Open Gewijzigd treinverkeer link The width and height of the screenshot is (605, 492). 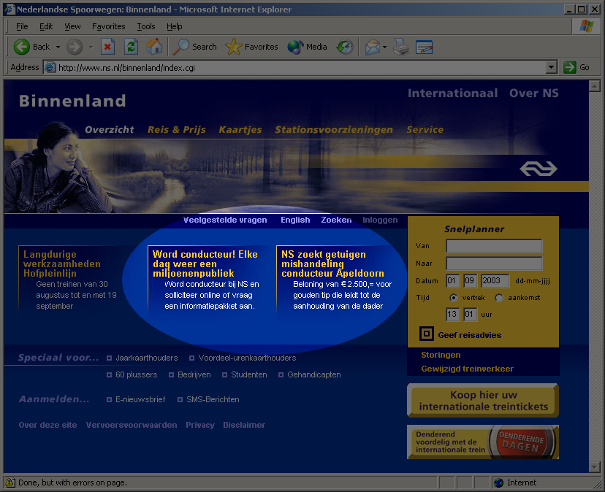click(467, 369)
